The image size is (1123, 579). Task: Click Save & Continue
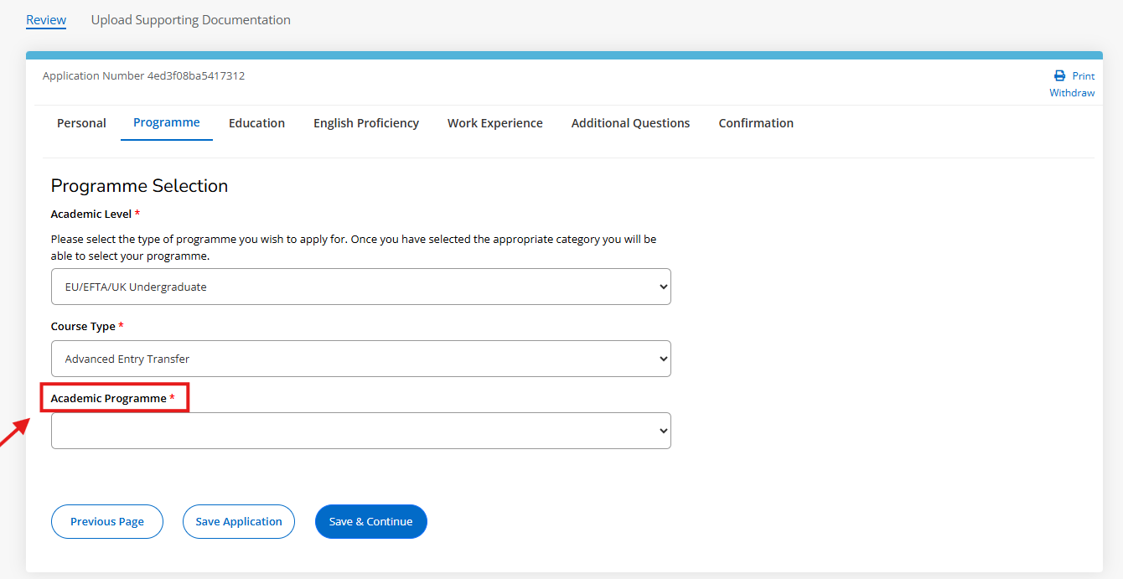click(x=370, y=521)
